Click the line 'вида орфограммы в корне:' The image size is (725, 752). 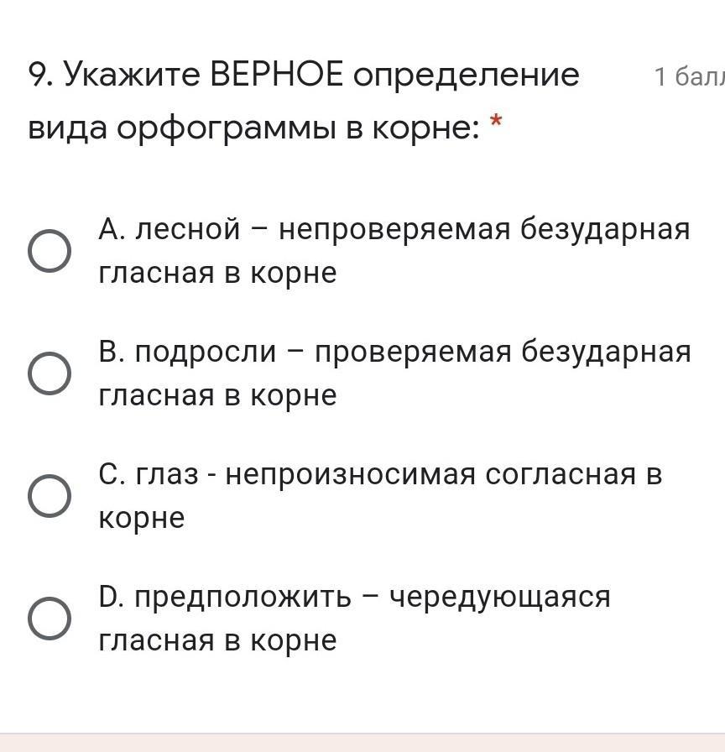pos(254,128)
